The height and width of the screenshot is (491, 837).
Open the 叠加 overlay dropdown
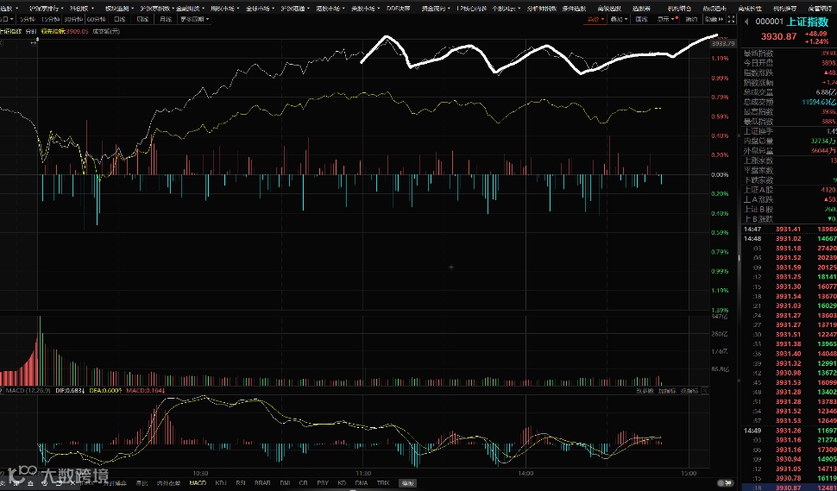coord(620,19)
